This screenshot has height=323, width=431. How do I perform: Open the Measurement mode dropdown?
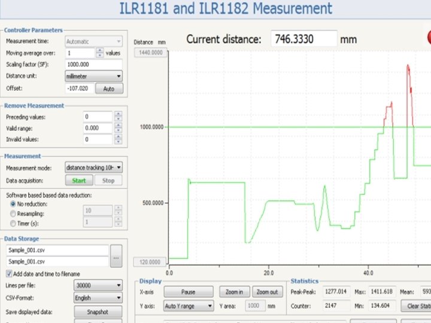click(x=93, y=167)
